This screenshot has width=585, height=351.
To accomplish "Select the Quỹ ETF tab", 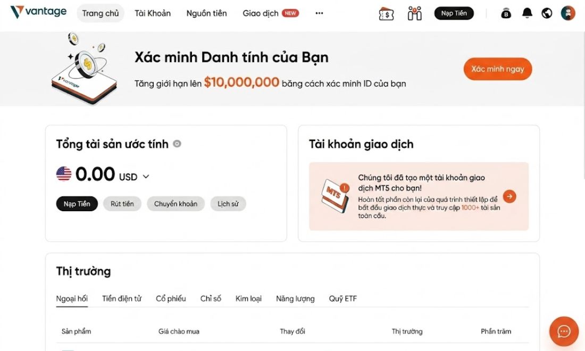I will 343,299.
